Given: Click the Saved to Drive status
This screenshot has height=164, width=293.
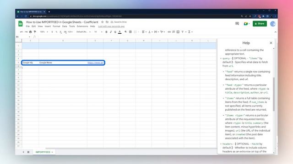Looking at the screenshot, I should coord(119,22).
